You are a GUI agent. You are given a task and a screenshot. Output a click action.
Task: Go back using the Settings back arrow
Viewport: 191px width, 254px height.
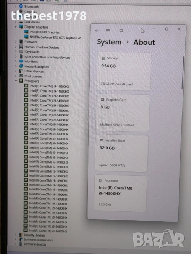[97, 30]
